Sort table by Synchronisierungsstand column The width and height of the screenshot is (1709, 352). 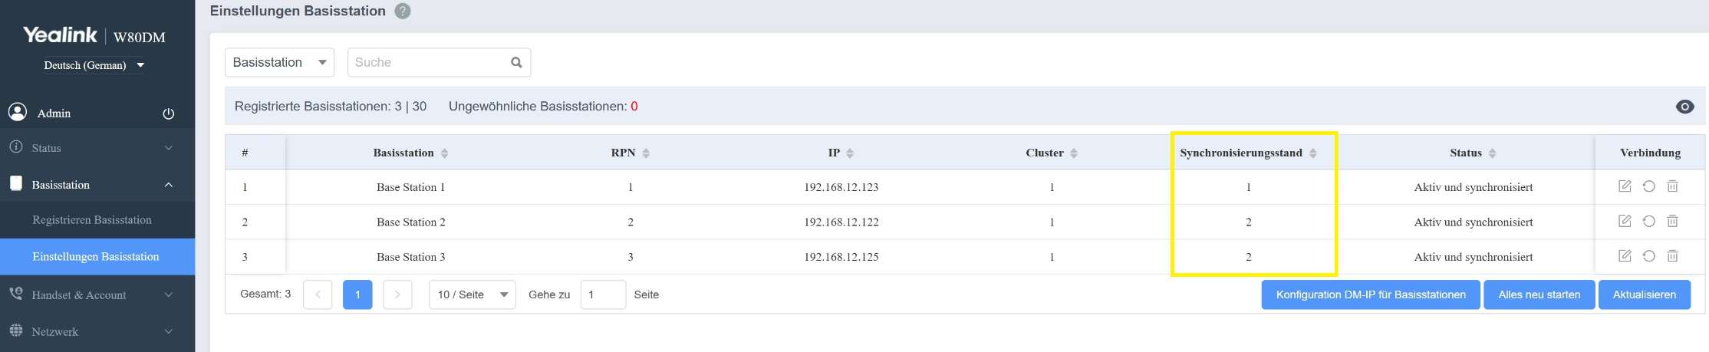point(1312,153)
